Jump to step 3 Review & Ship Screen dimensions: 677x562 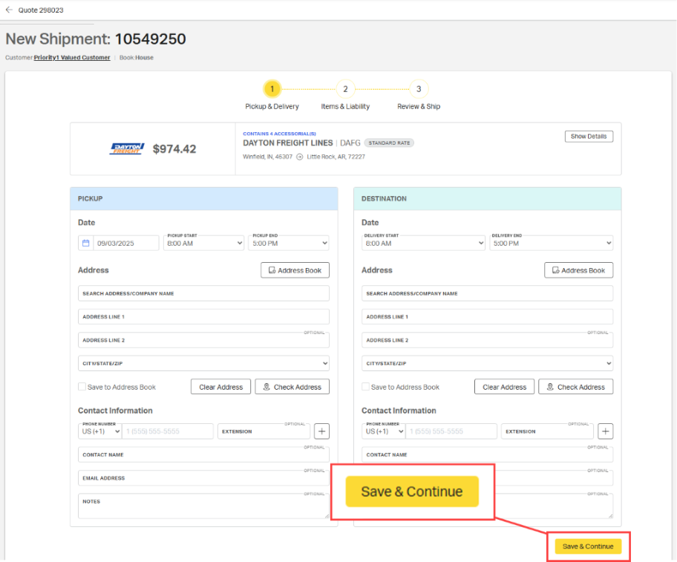[x=419, y=89]
